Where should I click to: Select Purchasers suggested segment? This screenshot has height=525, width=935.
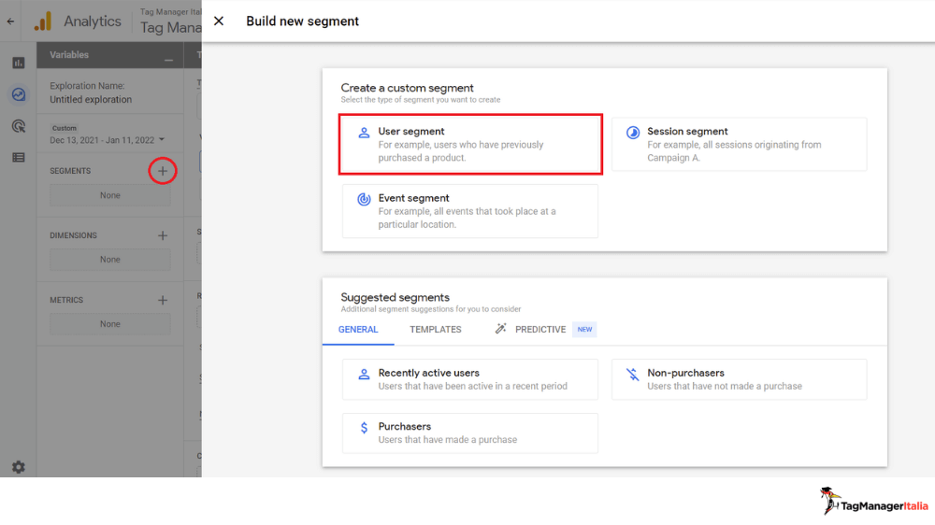(470, 433)
